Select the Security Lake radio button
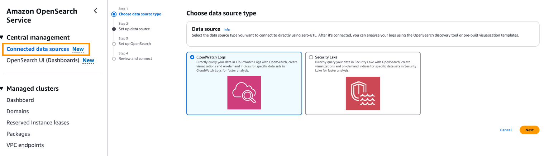Screen dimensions: 544x156 311,57
